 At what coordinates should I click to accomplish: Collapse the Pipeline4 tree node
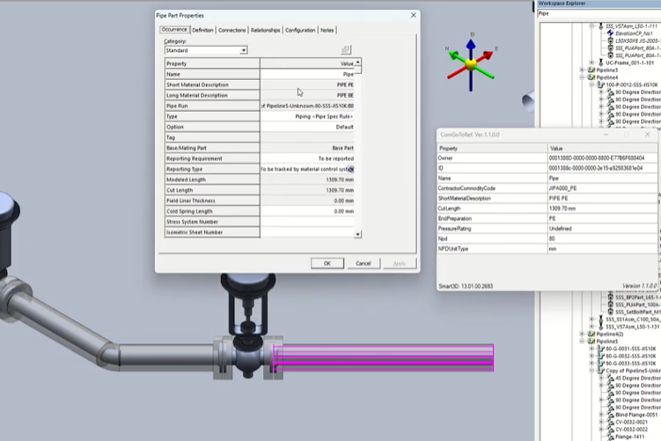582,77
